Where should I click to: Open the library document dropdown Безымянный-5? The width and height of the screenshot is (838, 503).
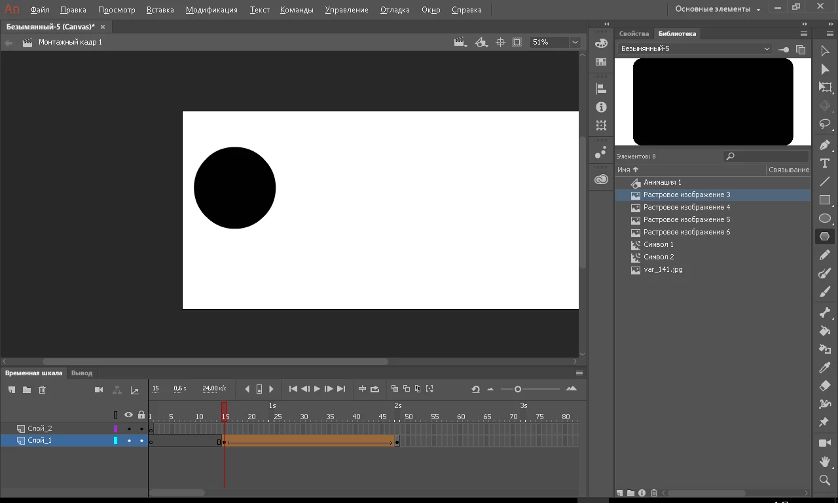pyautogui.click(x=767, y=49)
